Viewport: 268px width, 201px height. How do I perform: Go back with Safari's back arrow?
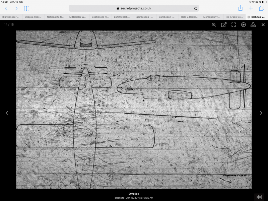click(6, 8)
